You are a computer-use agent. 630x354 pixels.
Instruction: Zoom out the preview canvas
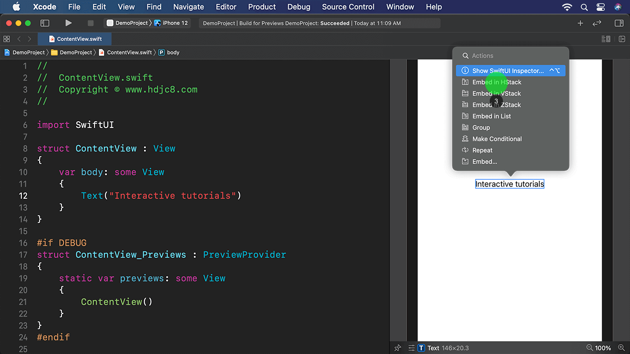589,348
